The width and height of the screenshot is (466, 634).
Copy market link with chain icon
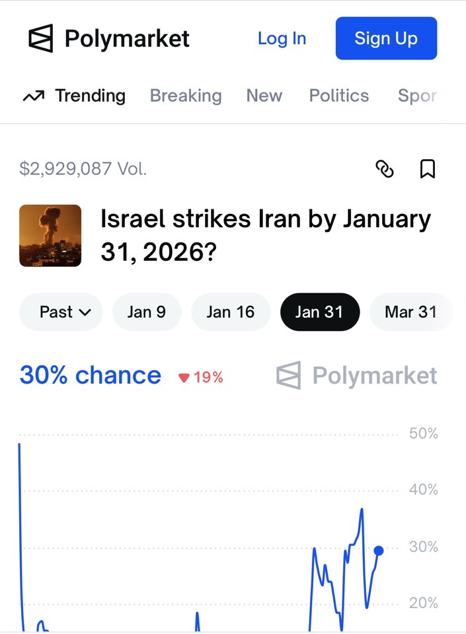[385, 170]
